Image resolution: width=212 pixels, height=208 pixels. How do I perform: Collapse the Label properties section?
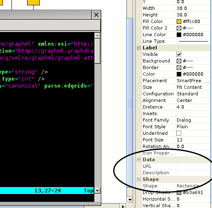tap(139, 48)
